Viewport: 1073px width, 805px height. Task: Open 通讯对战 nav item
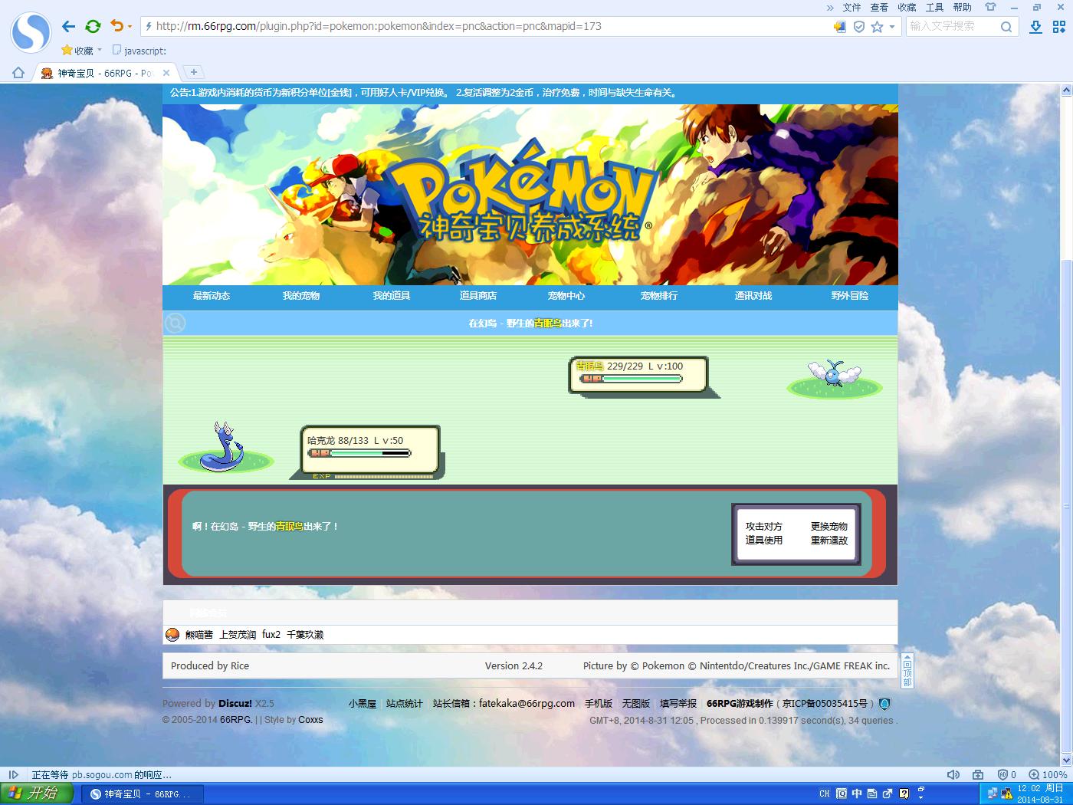[x=753, y=296]
